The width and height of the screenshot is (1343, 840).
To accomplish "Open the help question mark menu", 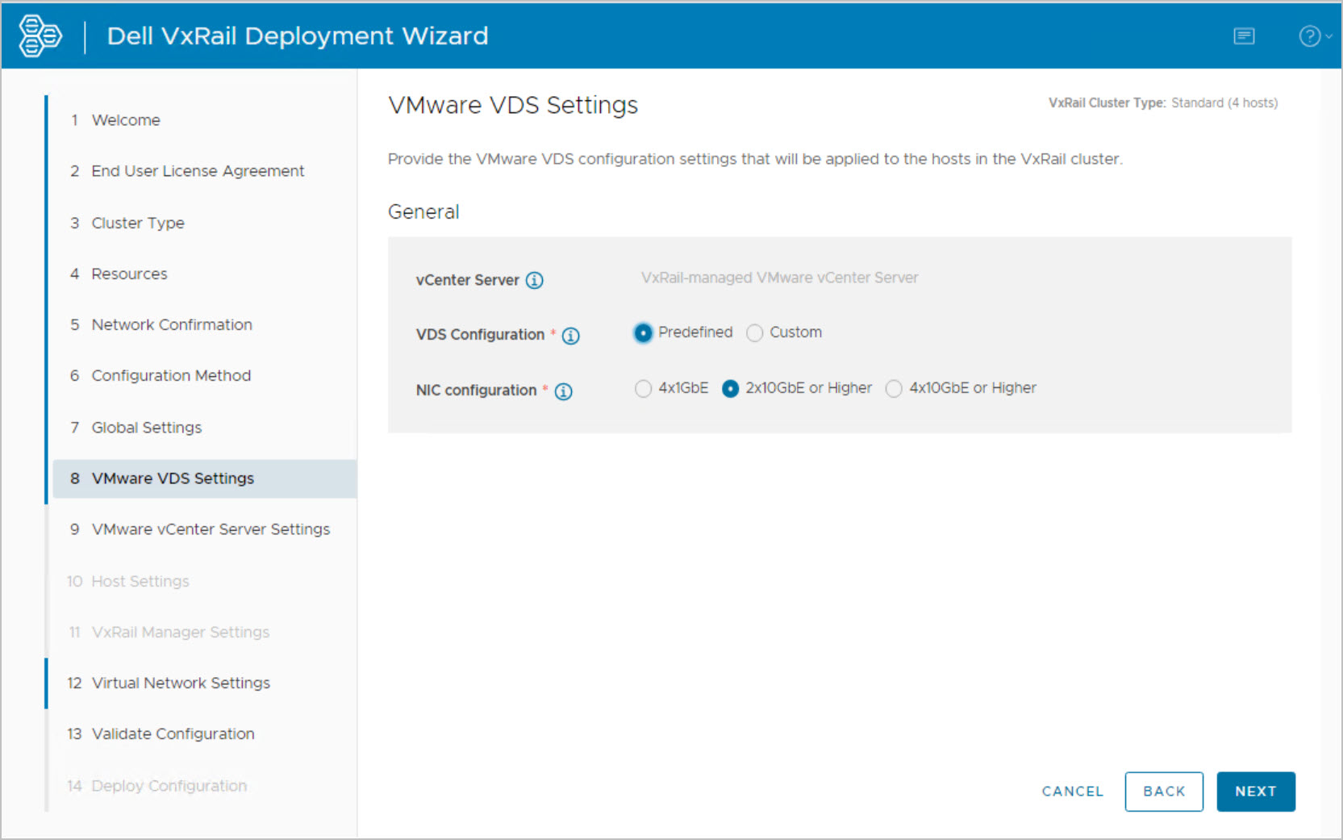I will tap(1312, 36).
